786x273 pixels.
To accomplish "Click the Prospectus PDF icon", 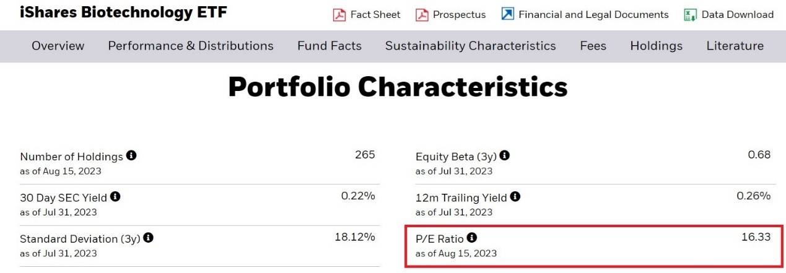I will [422, 14].
